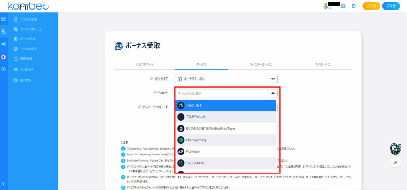Viewport: 407px width, 190px height.
Task: Choose Playtech from the list
Action: point(226,152)
